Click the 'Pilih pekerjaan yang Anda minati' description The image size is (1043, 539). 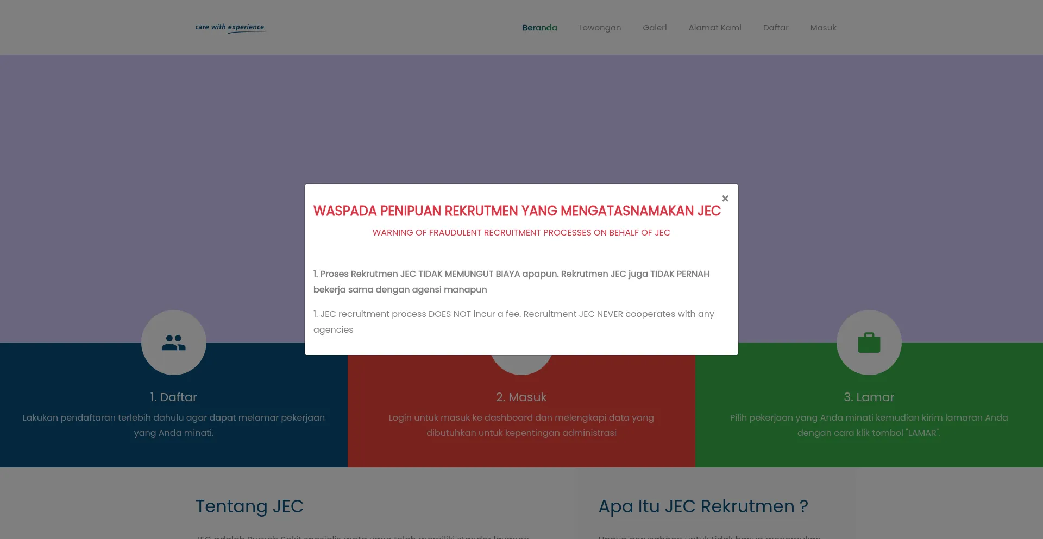click(x=869, y=425)
